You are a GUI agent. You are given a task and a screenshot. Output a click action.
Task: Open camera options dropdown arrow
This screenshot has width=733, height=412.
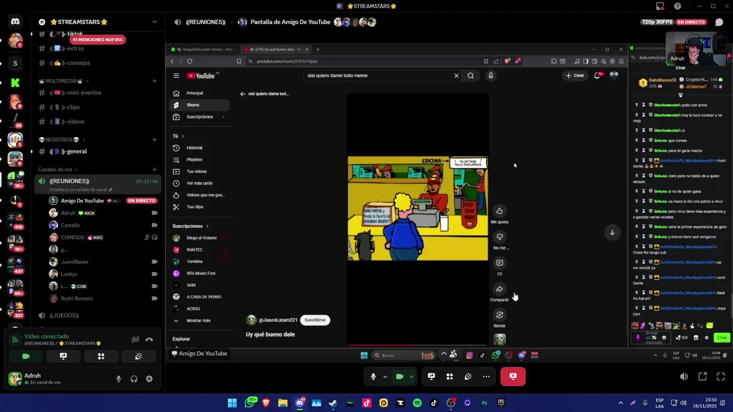[x=411, y=377]
